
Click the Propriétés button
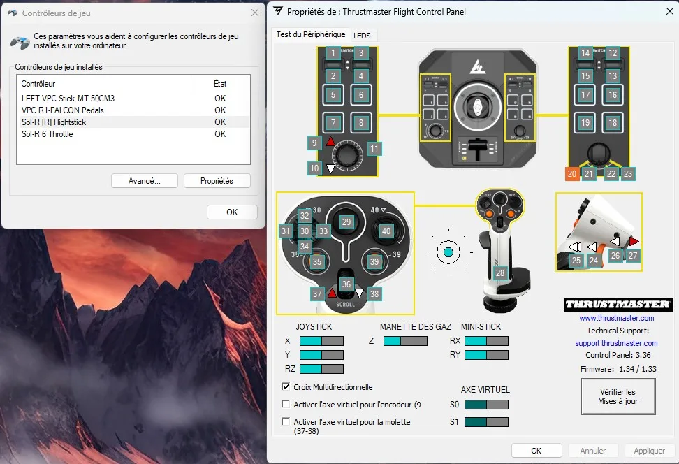coord(217,181)
